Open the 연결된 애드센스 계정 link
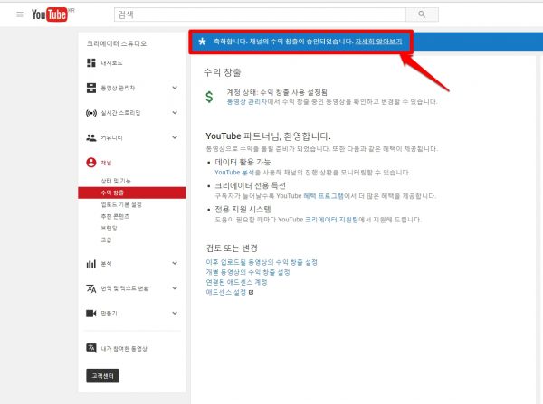 [x=236, y=282]
